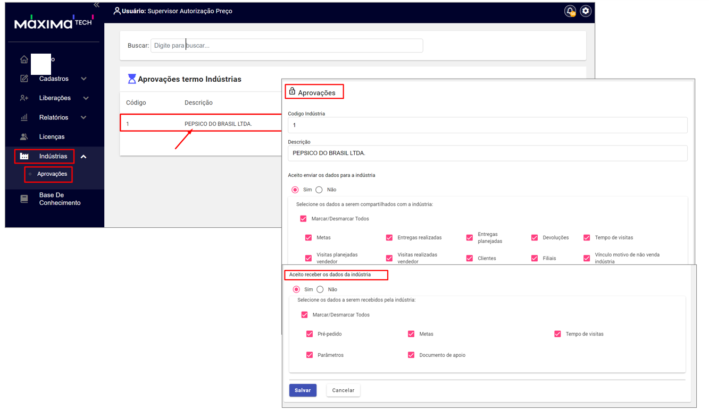
Task: Open the Aprovações submenu item
Action: pos(52,174)
